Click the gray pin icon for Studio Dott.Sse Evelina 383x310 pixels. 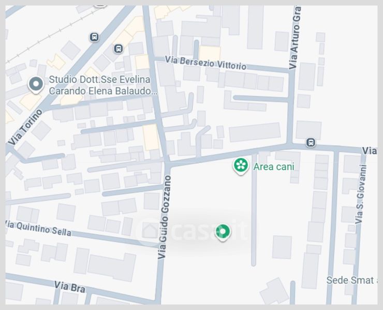tap(36, 85)
